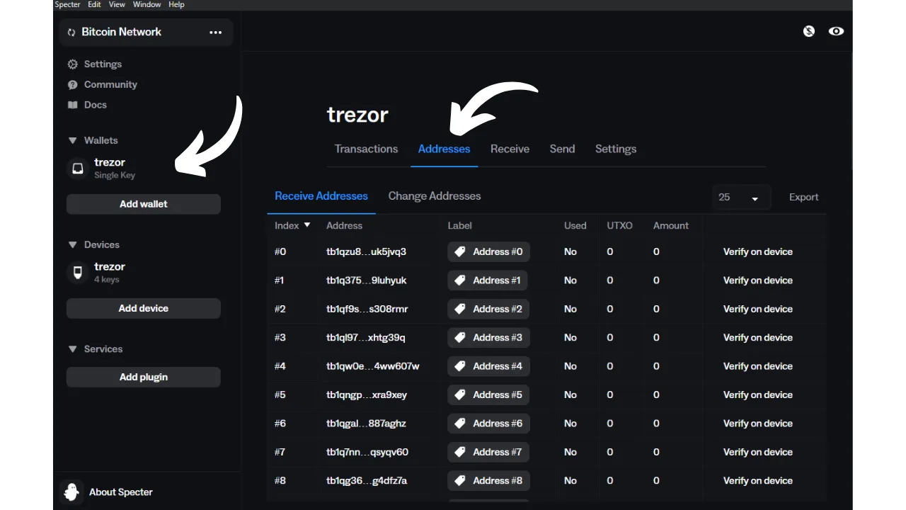Screen dimensions: 906x510
Task: Click the tag icon on Address #0
Action: click(x=460, y=251)
